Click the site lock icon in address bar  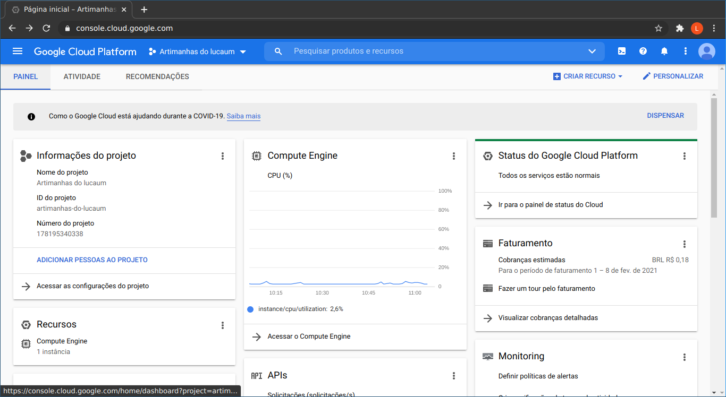[67, 28]
